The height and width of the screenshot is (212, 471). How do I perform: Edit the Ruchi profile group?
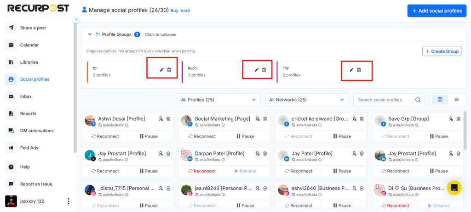point(257,70)
